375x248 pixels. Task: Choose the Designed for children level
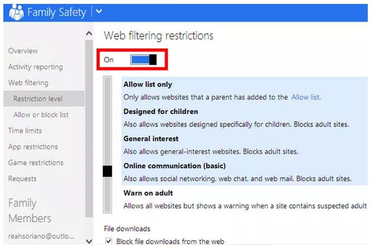tap(160, 111)
